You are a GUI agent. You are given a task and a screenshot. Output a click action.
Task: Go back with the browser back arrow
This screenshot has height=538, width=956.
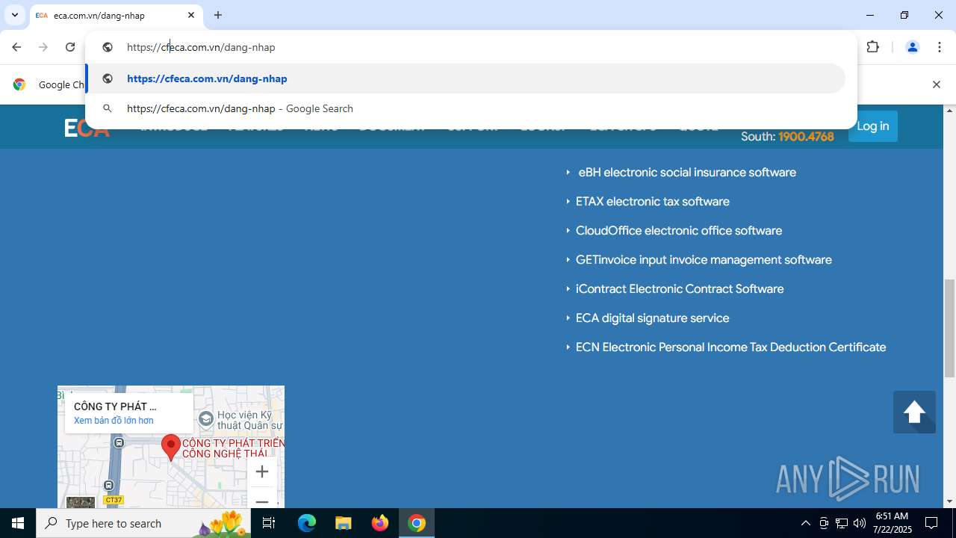[x=16, y=47]
